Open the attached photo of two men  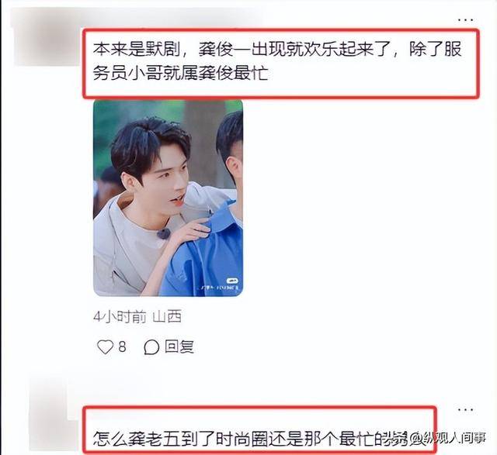coord(168,198)
